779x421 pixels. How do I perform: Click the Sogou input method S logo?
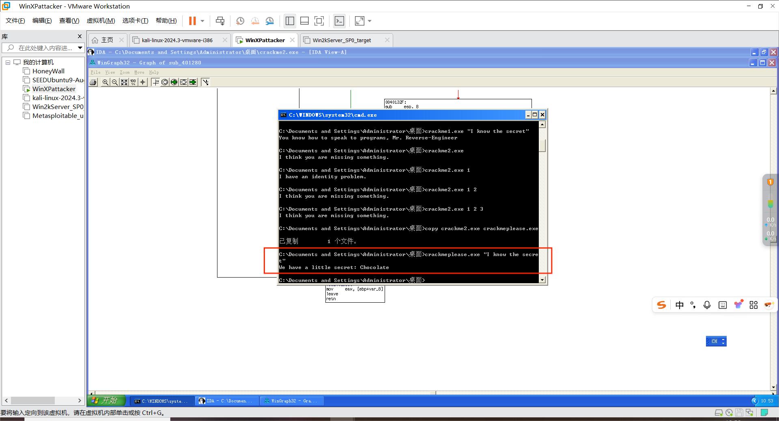click(x=662, y=305)
